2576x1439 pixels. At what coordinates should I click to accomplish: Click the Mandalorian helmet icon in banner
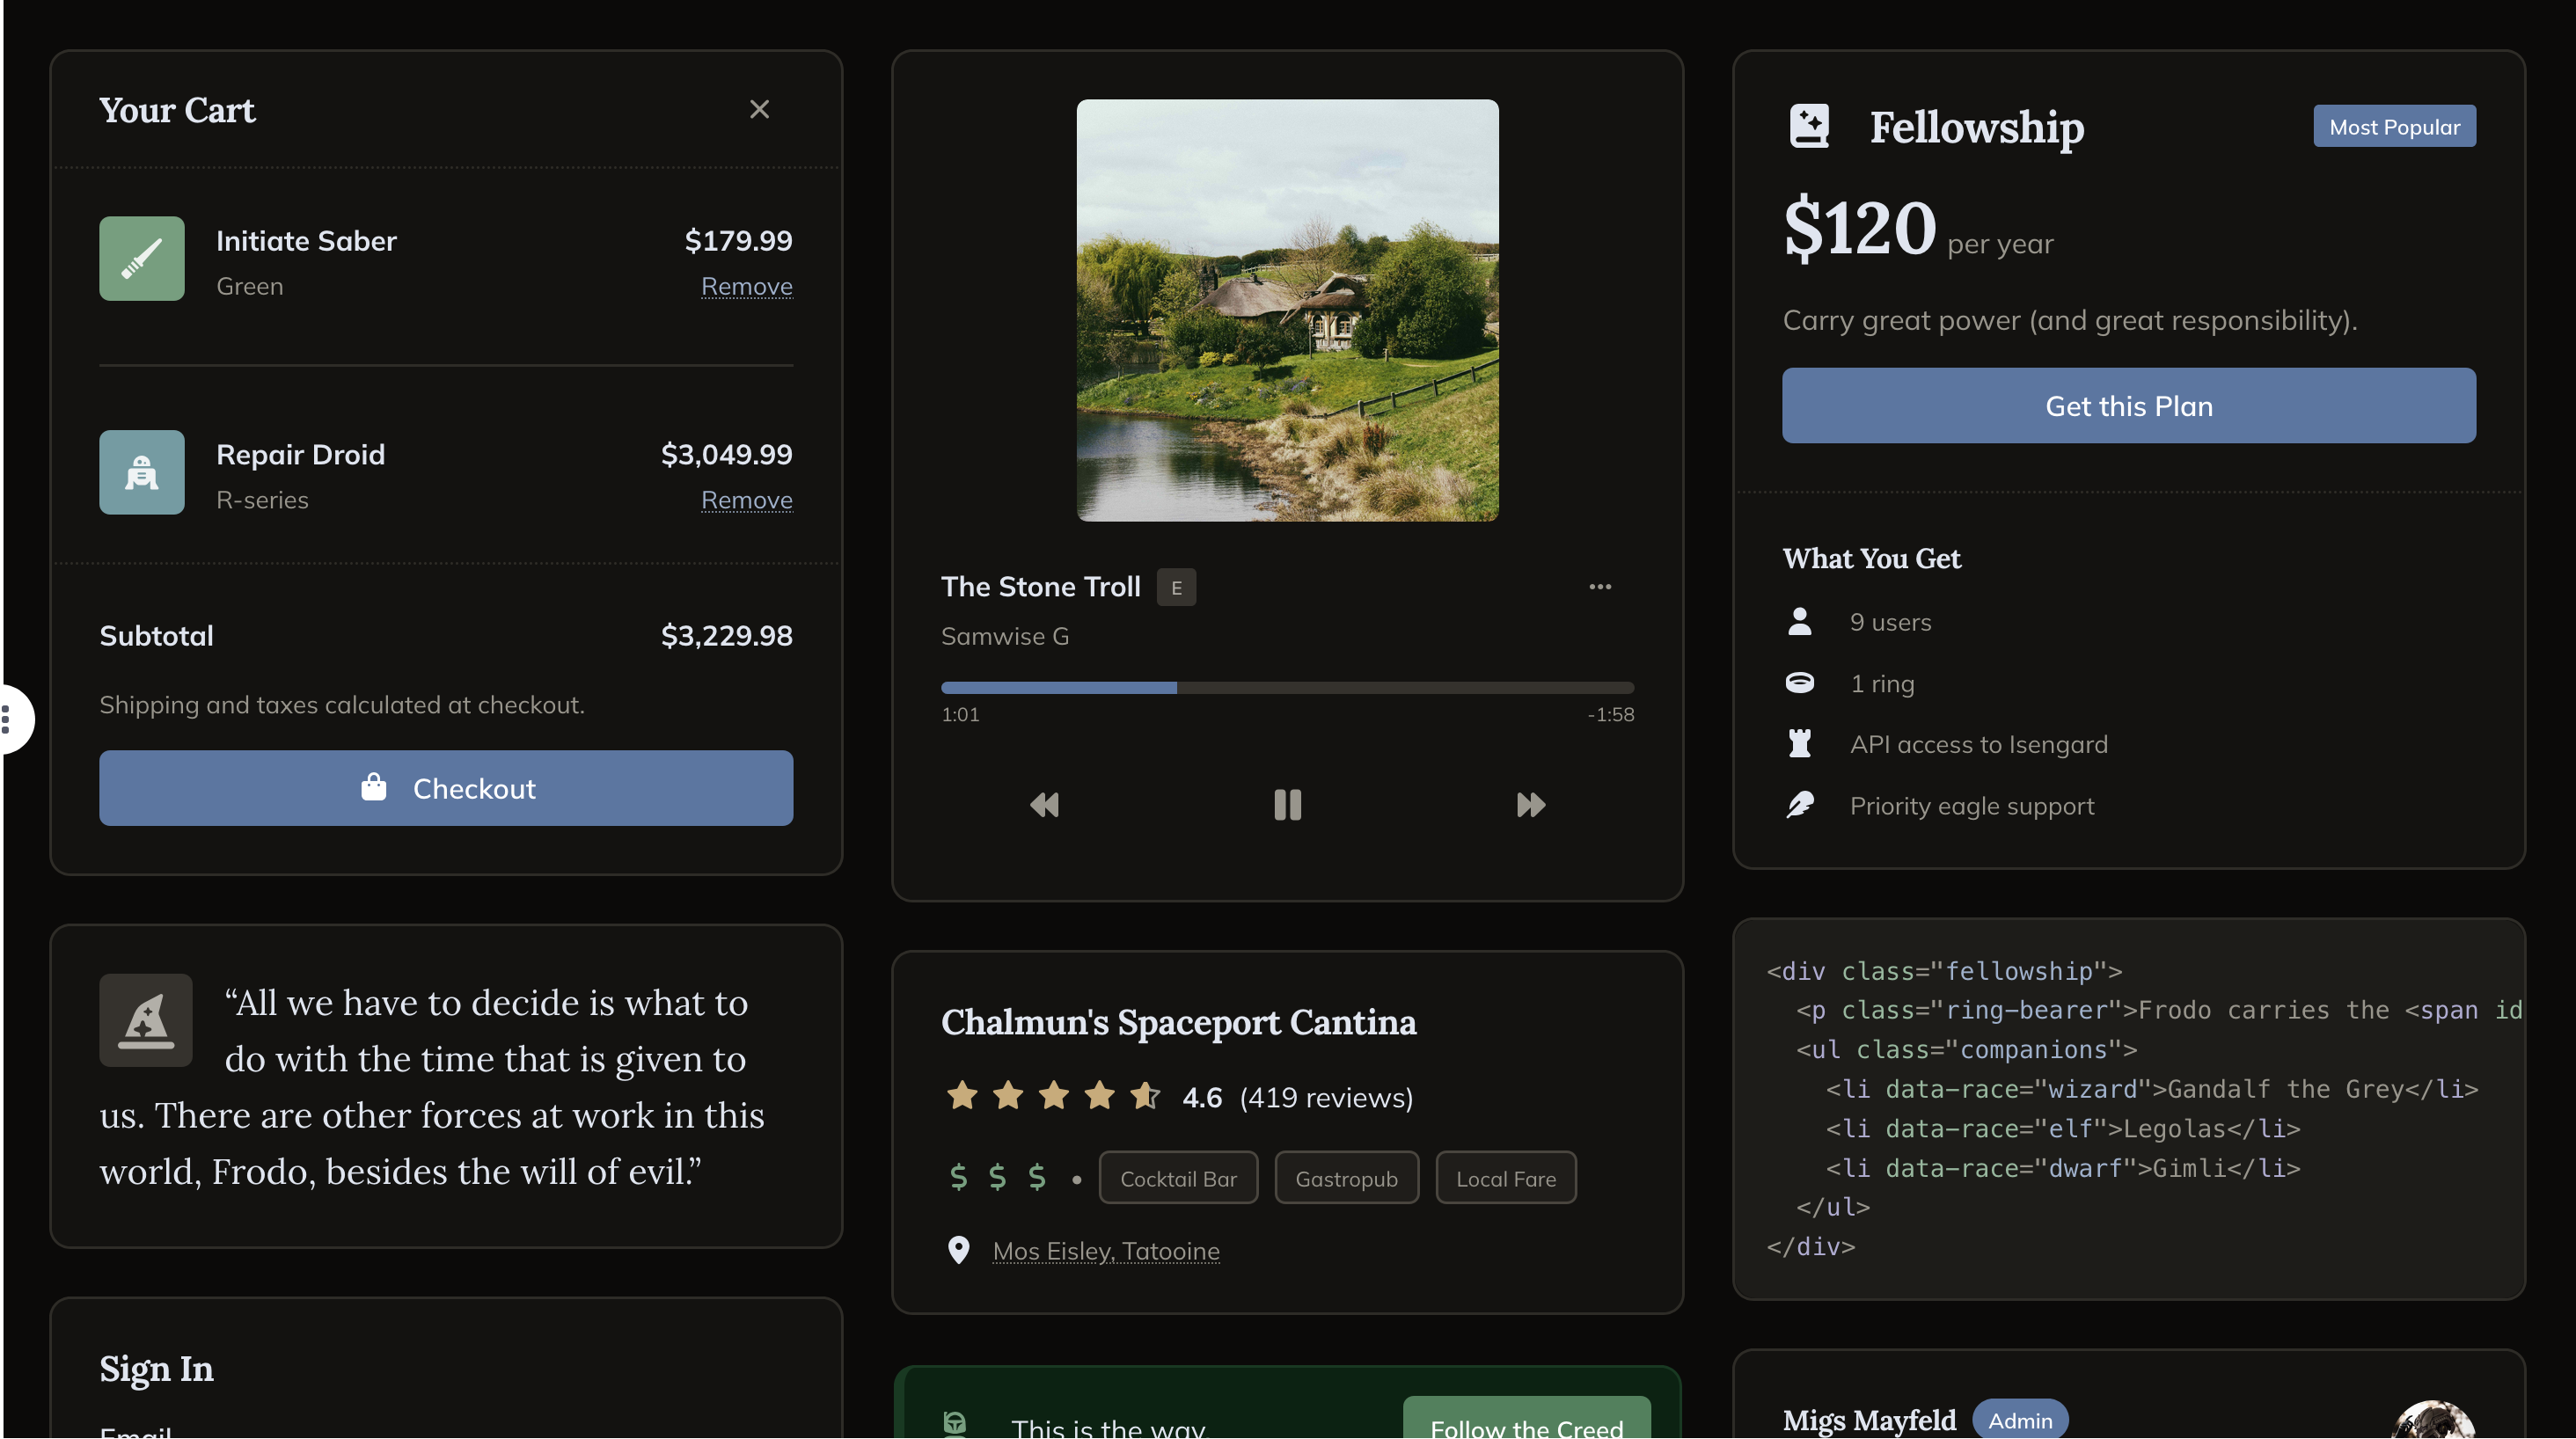tap(955, 1423)
